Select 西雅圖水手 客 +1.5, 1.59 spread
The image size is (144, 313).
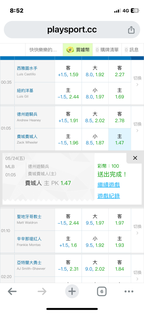pos(68,71)
